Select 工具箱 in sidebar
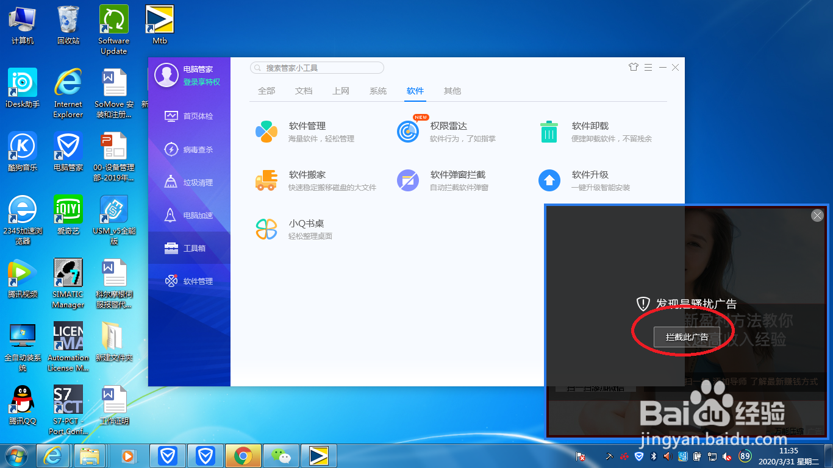The width and height of the screenshot is (833, 468). [x=189, y=248]
